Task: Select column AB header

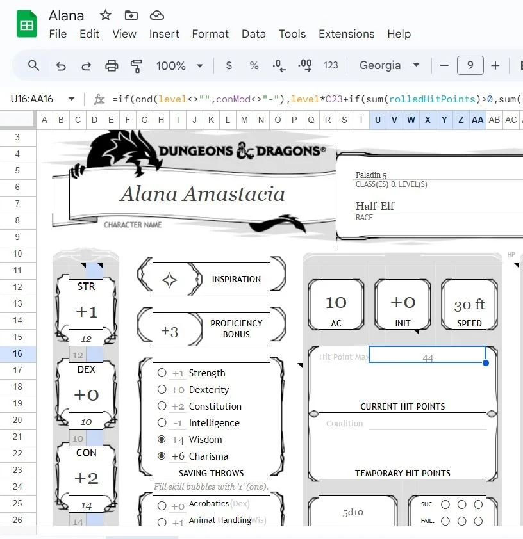Action: (494, 120)
